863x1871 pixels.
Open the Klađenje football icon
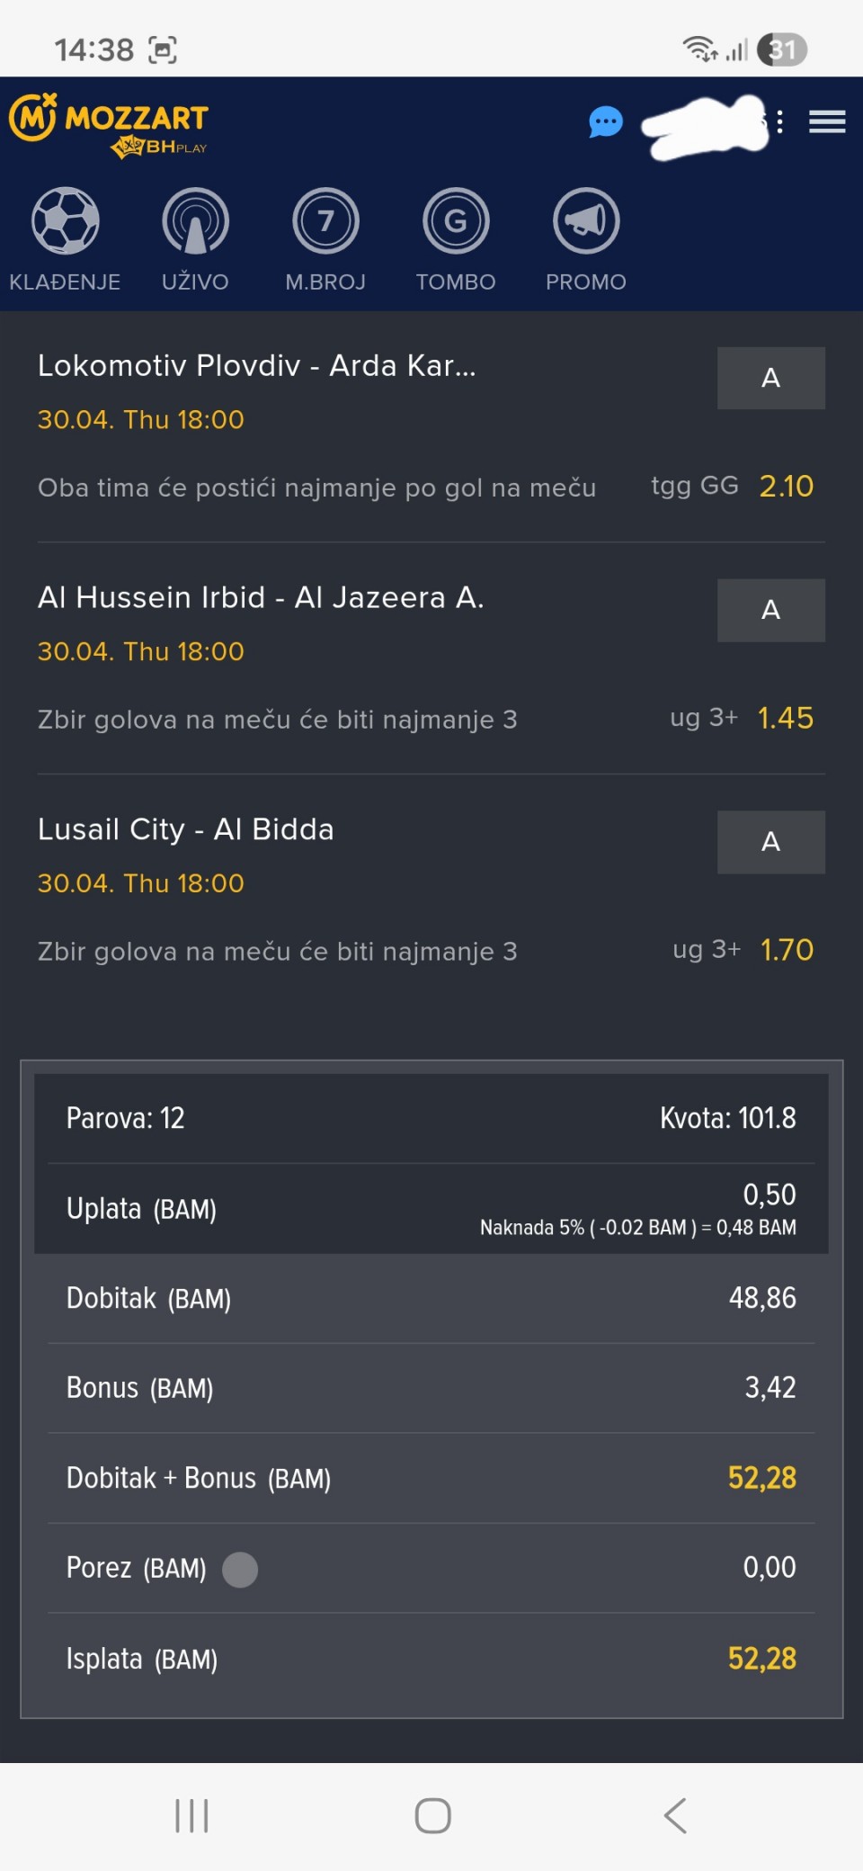(x=65, y=221)
